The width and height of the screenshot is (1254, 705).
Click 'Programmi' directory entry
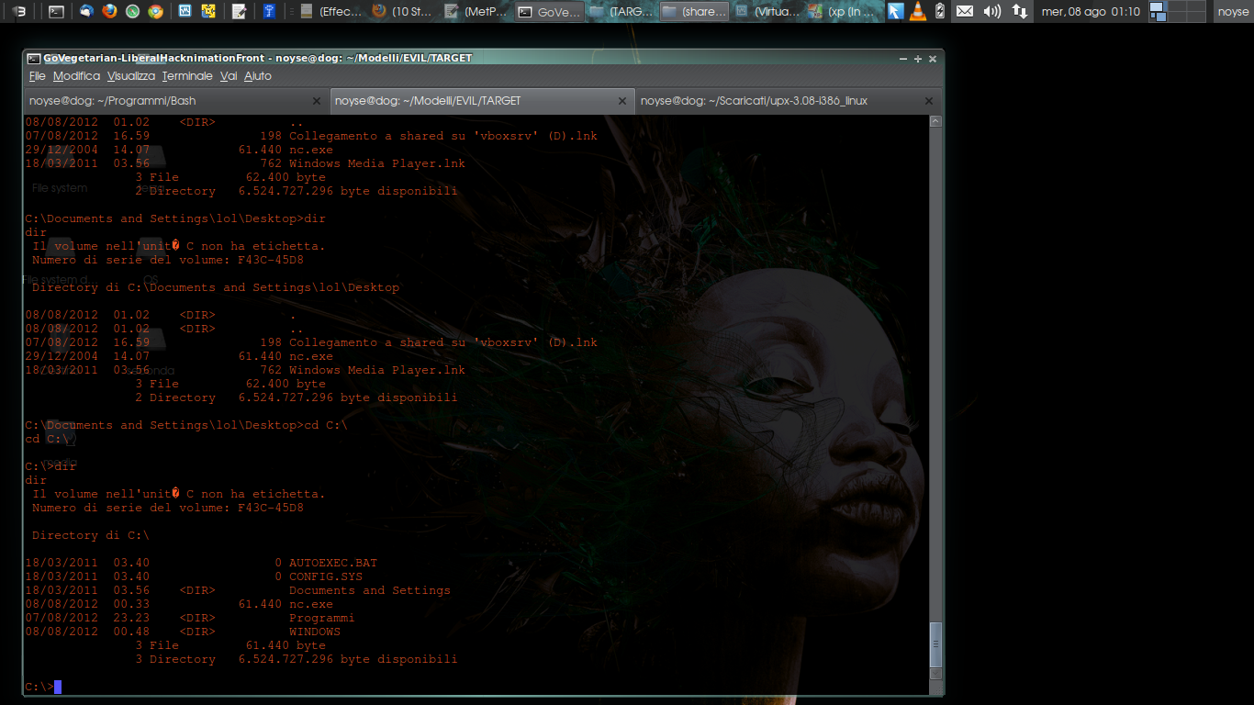322,618
